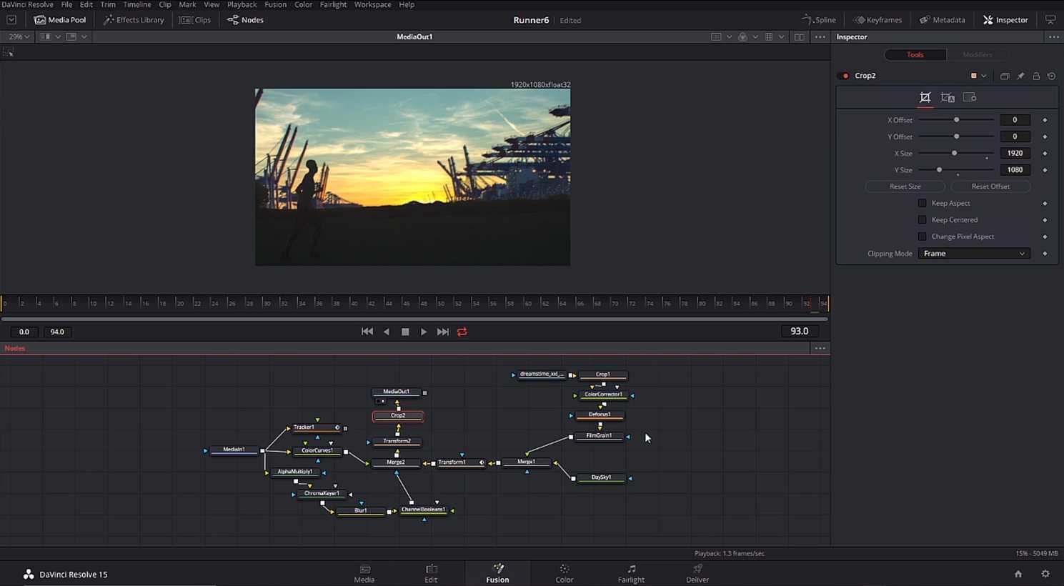The image size is (1064, 586).
Task: Adjust the X Size slider
Action: click(x=954, y=153)
